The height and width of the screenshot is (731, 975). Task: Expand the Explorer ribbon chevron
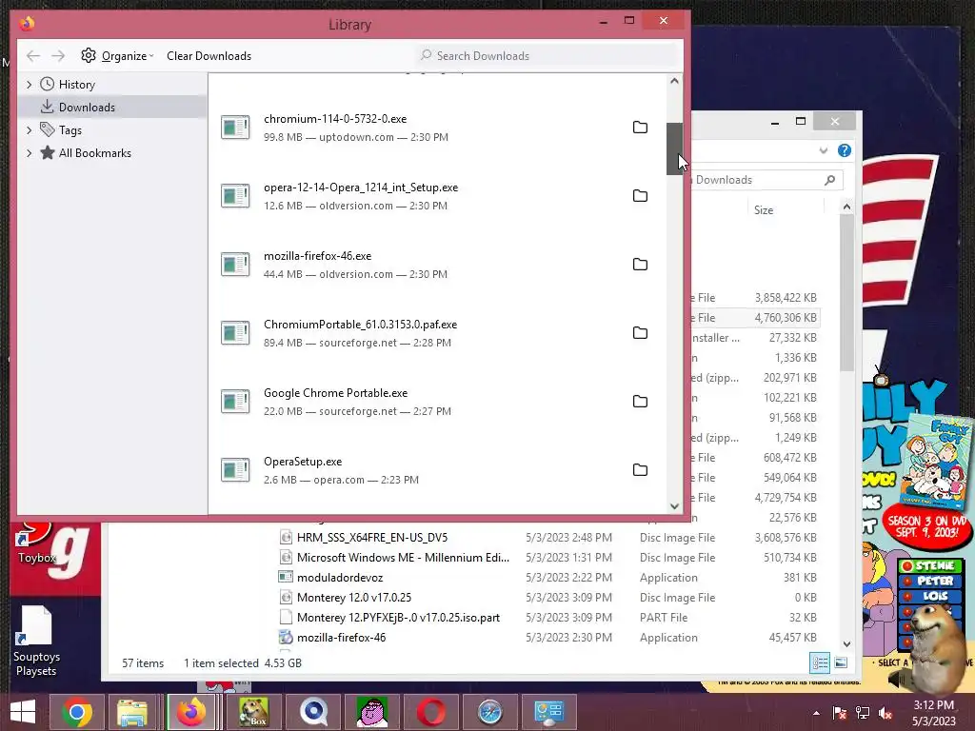(824, 150)
